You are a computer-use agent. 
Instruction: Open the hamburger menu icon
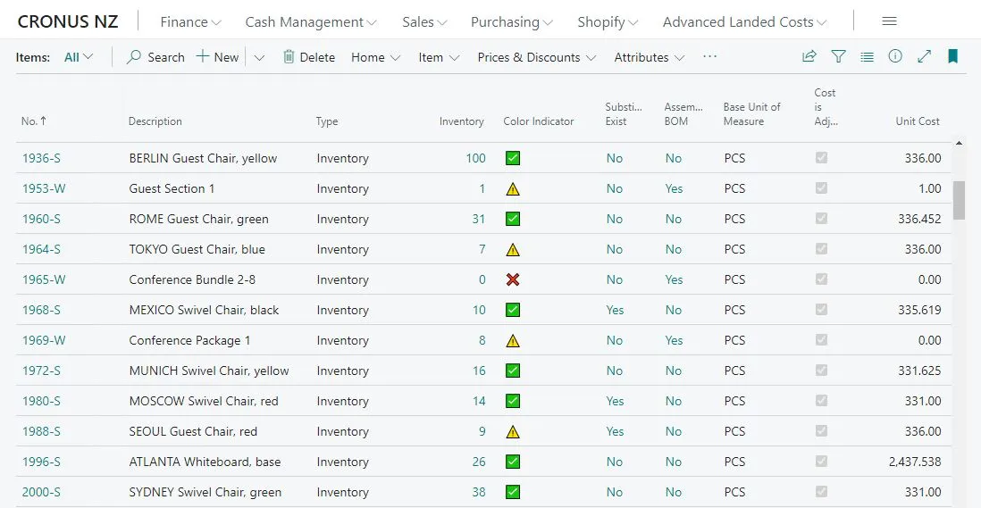(x=889, y=21)
